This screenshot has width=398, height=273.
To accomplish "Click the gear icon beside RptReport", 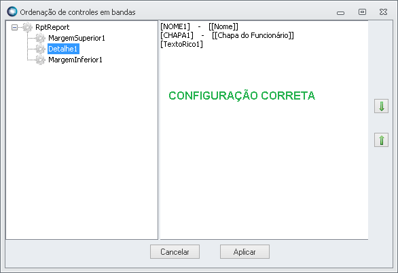I will (27, 27).
